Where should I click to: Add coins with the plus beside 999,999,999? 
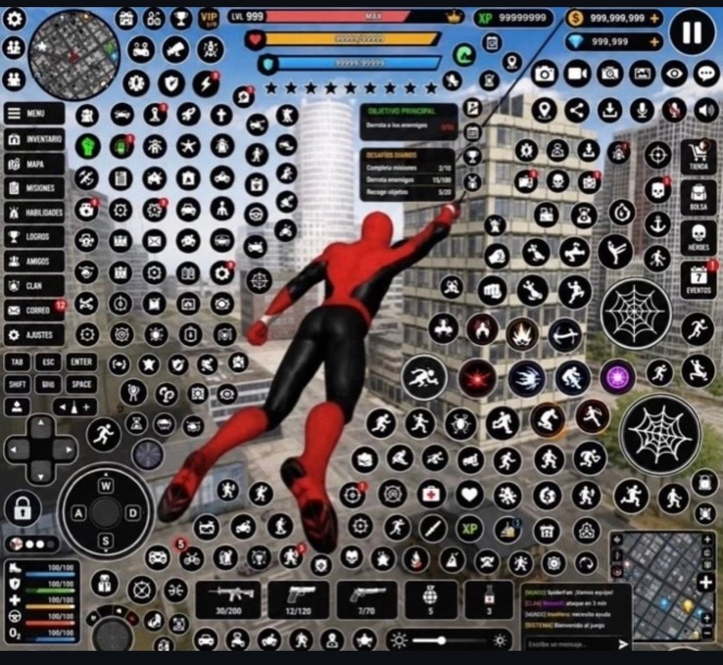click(654, 19)
